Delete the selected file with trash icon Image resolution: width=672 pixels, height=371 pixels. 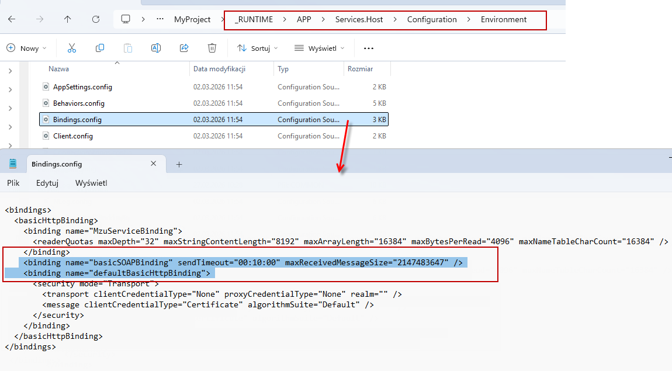point(212,48)
